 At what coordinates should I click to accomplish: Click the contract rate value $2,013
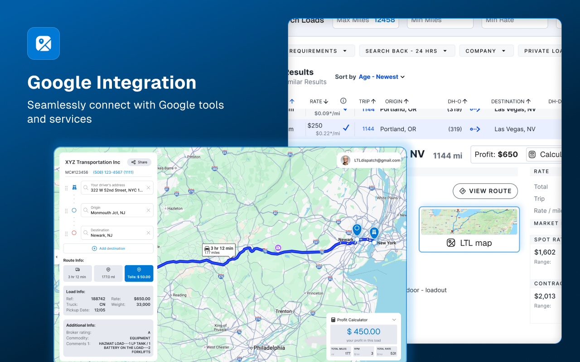[545, 296]
